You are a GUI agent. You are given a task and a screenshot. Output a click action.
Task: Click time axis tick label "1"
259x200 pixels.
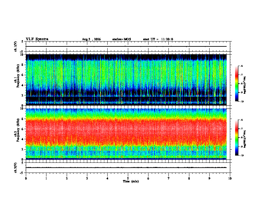click(46, 178)
